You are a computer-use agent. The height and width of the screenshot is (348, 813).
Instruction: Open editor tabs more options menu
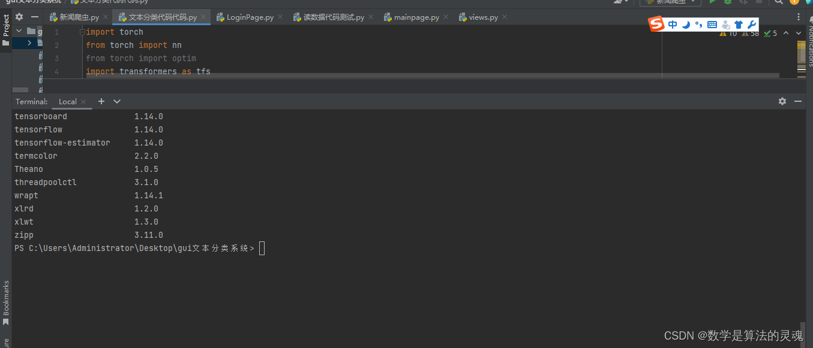[x=799, y=17]
